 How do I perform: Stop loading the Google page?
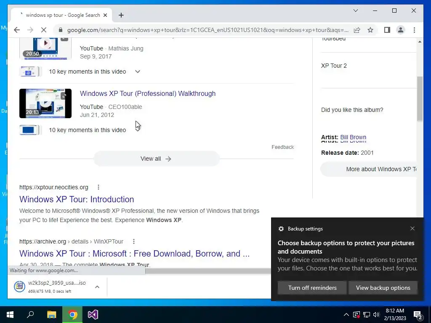click(x=44, y=30)
